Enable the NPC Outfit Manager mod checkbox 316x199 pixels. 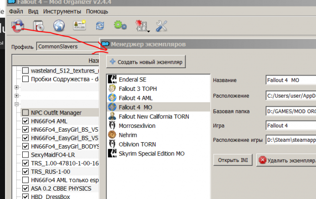(x=25, y=113)
